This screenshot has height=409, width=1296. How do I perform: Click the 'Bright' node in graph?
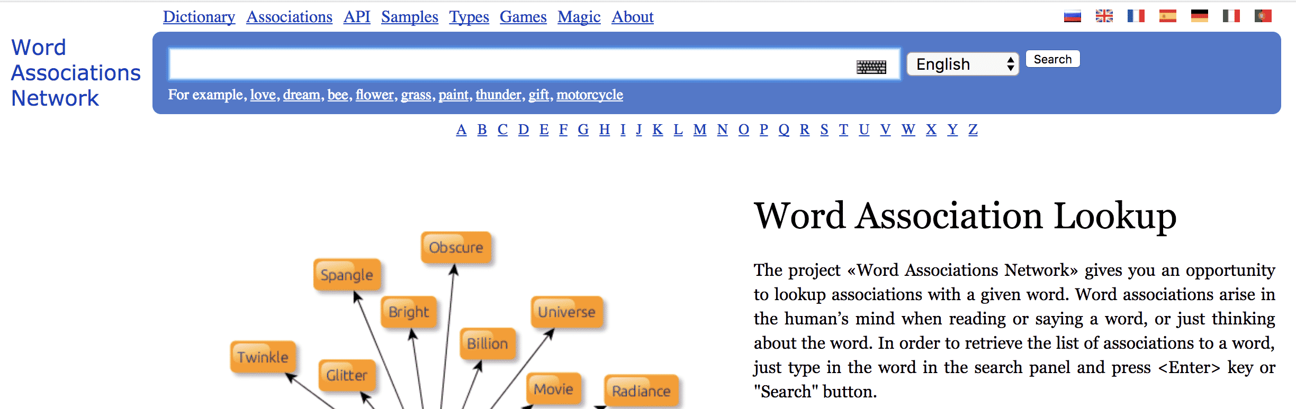click(x=409, y=312)
